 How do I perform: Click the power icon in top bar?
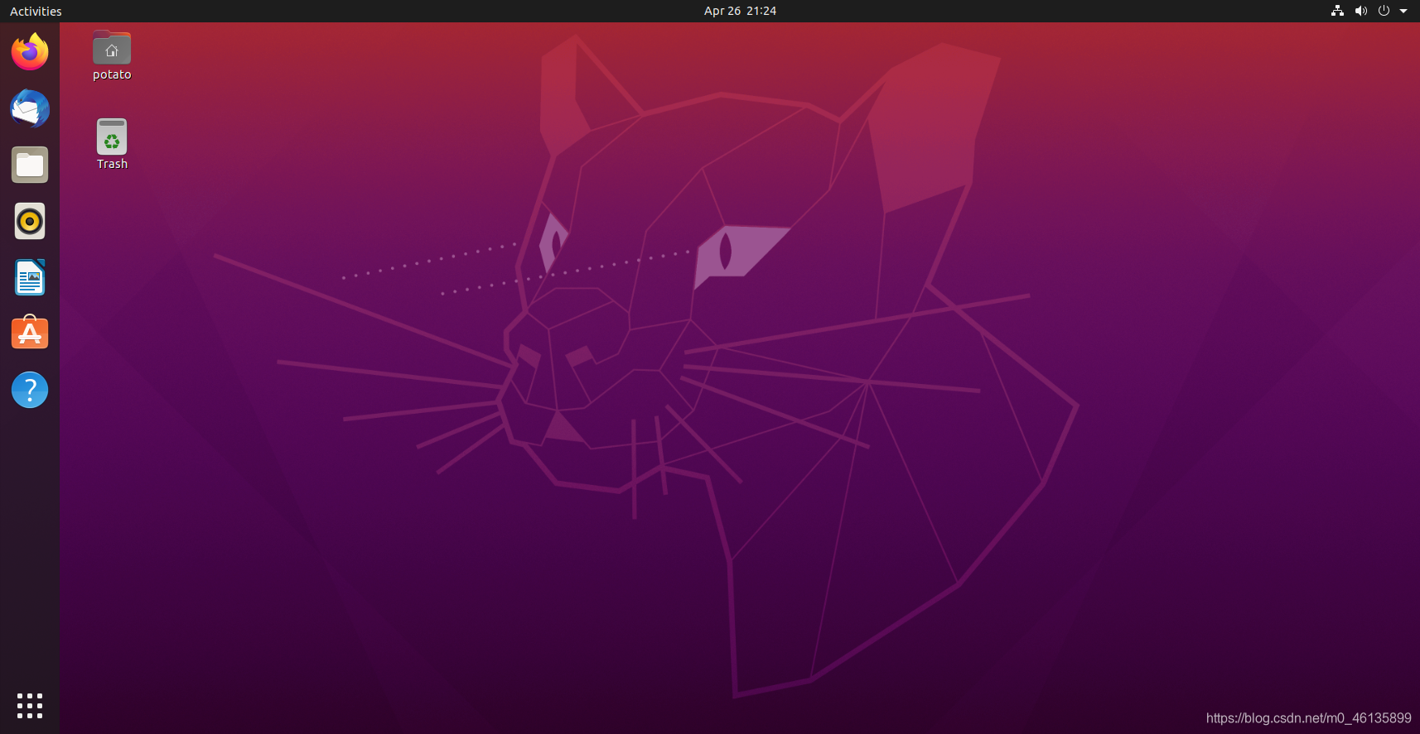click(1384, 11)
